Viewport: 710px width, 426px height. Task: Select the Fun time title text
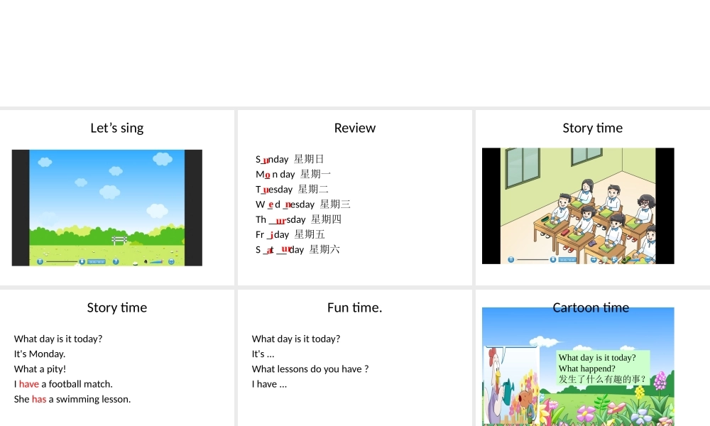coord(355,307)
